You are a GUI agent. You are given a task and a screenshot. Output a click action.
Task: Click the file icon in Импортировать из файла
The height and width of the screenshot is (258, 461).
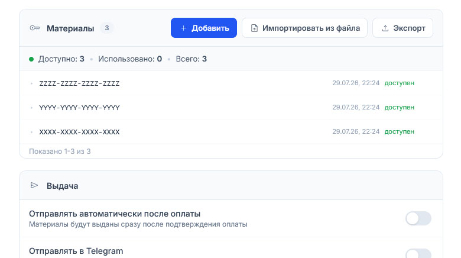(x=254, y=28)
